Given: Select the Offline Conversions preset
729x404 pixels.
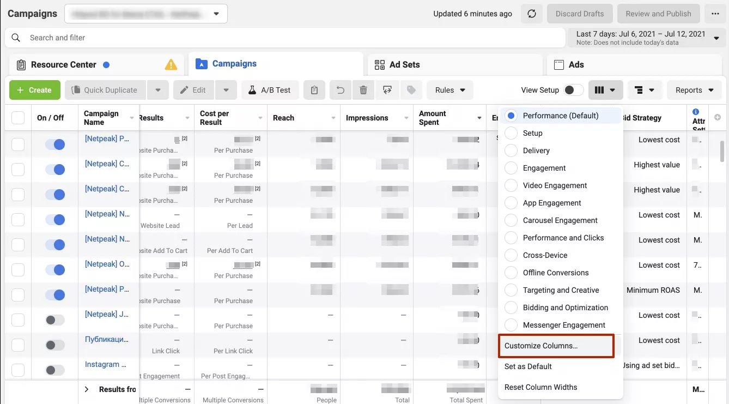Looking at the screenshot, I should pos(561,273).
